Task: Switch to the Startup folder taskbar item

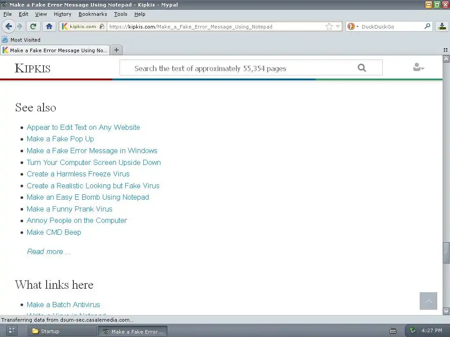Action: tap(62, 331)
